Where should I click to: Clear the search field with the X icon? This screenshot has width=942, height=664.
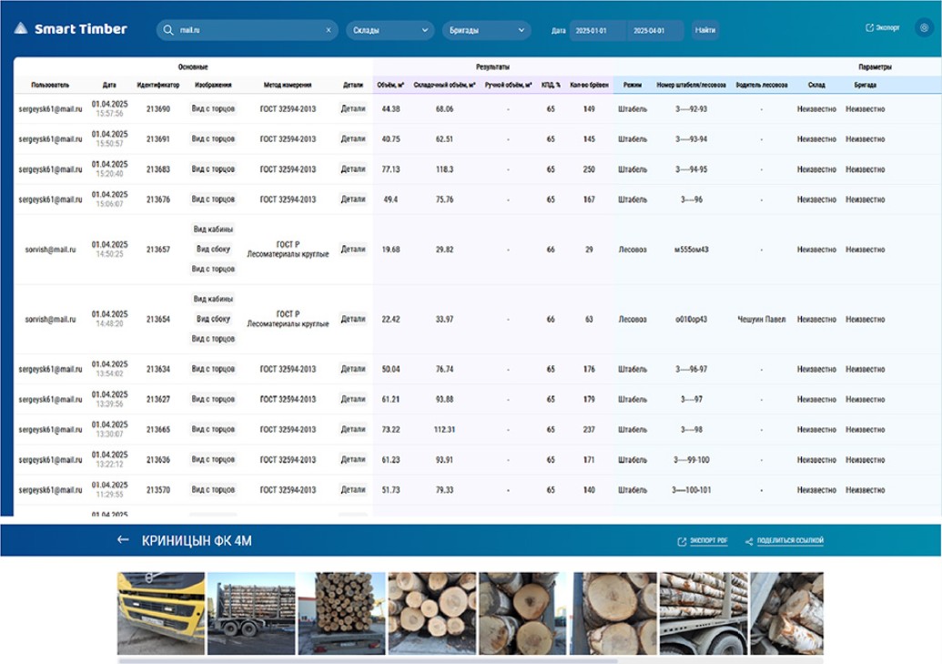(329, 30)
